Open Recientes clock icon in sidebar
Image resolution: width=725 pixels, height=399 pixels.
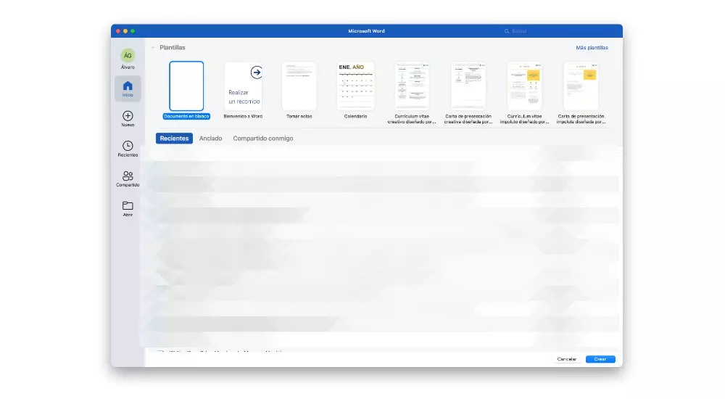point(128,146)
